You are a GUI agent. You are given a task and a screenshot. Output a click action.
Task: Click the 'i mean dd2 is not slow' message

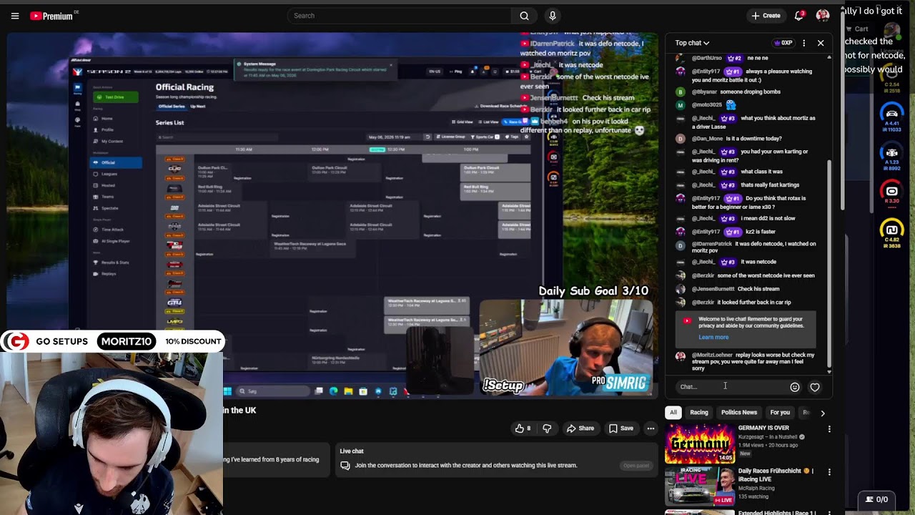[768, 219]
